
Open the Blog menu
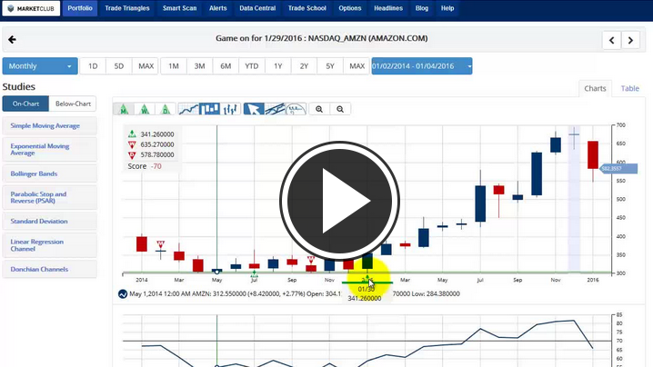[x=422, y=8]
